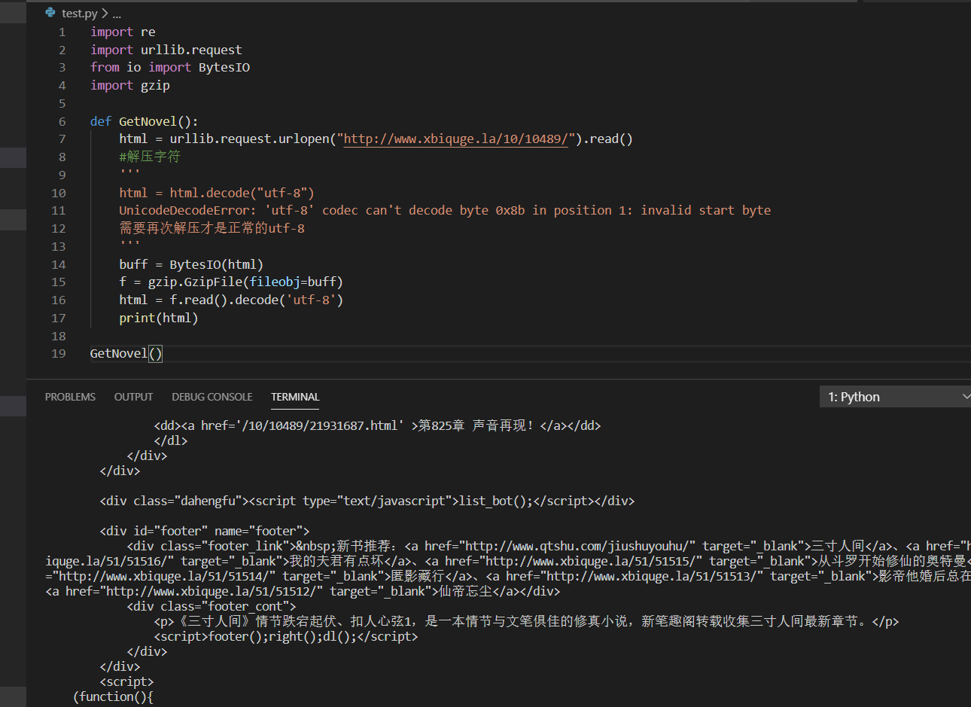Viewport: 971px width, 707px height.
Task: Click terminal line with 'footer_link' 新书推荐
Action: click(x=549, y=547)
